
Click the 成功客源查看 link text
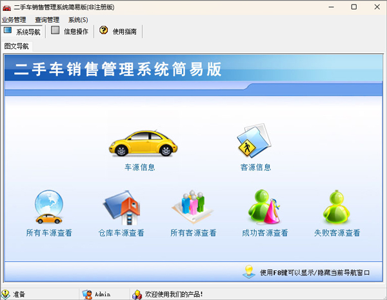265,233
